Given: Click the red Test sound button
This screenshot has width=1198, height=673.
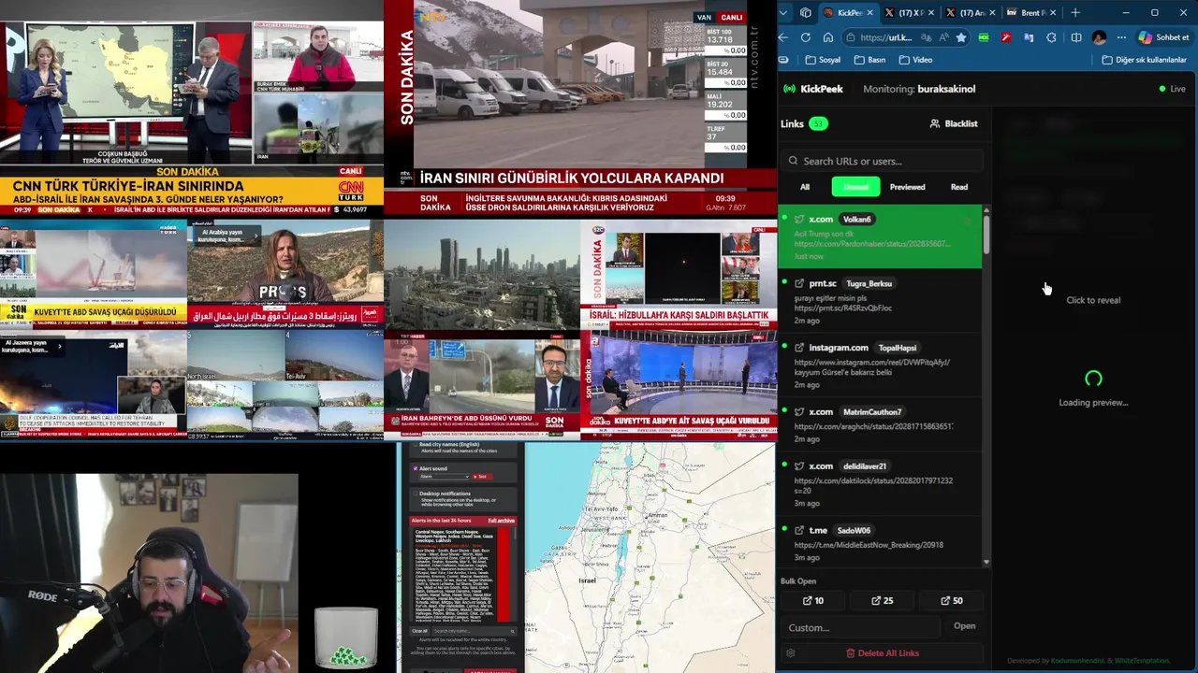Looking at the screenshot, I should click(x=481, y=477).
